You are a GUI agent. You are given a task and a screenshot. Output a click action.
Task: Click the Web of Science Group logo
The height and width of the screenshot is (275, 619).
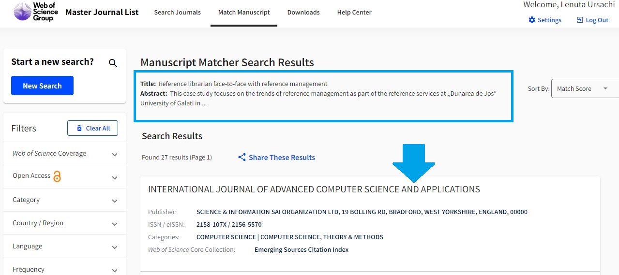[36, 12]
